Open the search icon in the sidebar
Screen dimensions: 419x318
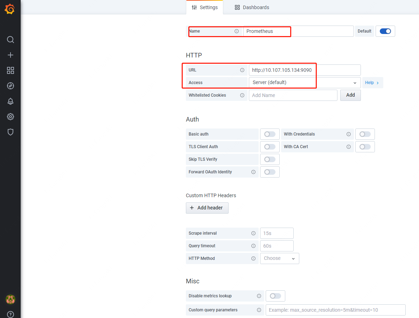click(x=11, y=40)
